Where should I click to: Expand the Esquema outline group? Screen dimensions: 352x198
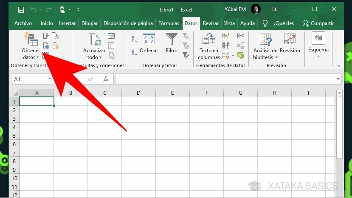[318, 45]
